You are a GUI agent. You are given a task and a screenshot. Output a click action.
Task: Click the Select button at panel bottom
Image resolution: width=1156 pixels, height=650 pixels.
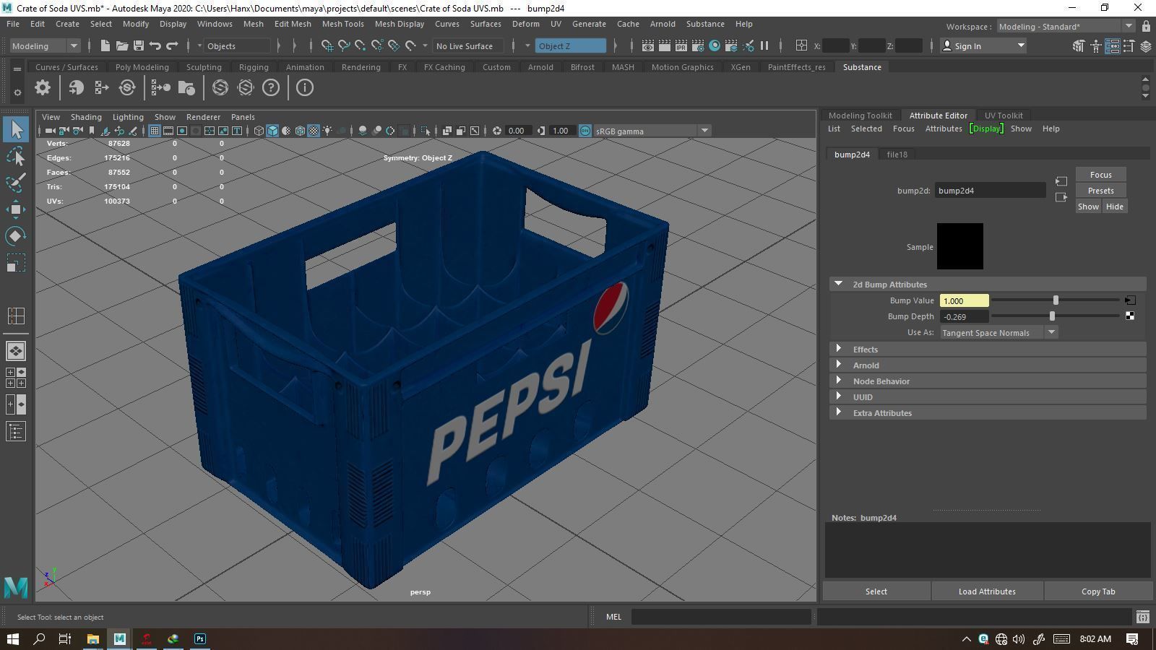(876, 591)
